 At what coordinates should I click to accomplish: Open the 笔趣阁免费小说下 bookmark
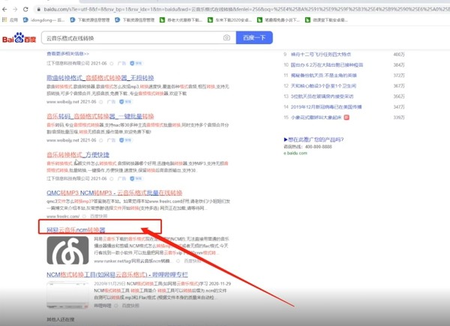(x=278, y=19)
